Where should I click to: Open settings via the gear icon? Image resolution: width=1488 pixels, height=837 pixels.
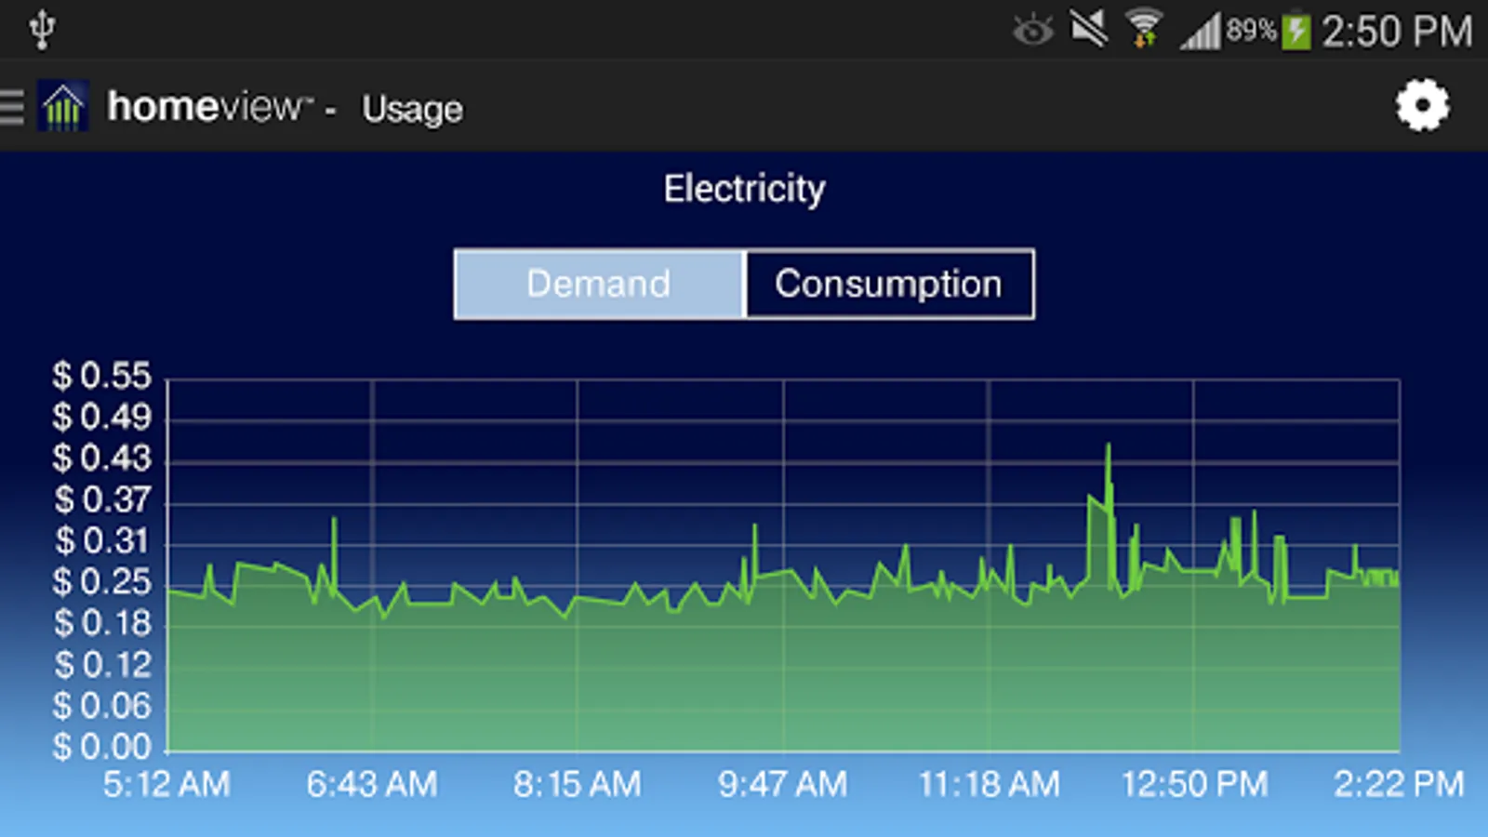[x=1422, y=105]
